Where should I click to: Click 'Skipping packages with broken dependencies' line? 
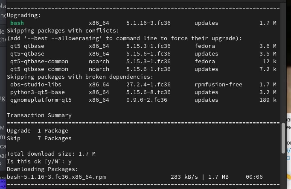coord(80,77)
